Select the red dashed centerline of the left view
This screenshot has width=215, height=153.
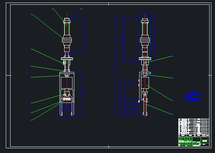click(67, 60)
